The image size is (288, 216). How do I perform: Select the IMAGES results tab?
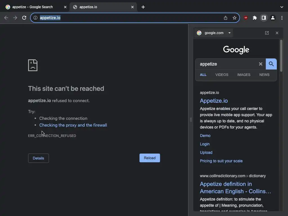(244, 75)
